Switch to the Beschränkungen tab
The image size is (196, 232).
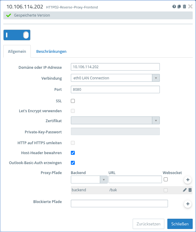pos(51,52)
